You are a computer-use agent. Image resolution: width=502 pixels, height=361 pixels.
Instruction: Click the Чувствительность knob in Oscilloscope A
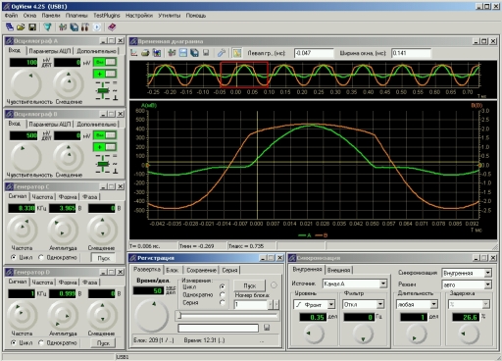[x=26, y=84]
